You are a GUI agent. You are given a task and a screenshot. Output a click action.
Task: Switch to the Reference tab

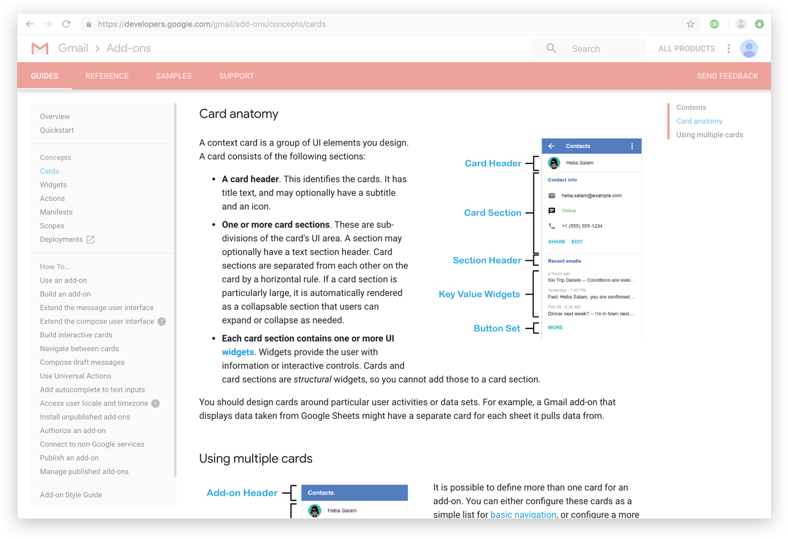pos(107,76)
